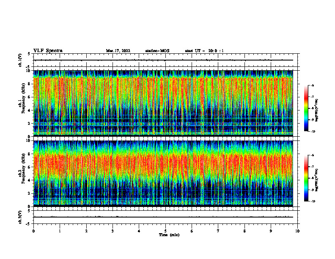Click the "-6" tick on lower colorbar

[x=312, y=155]
